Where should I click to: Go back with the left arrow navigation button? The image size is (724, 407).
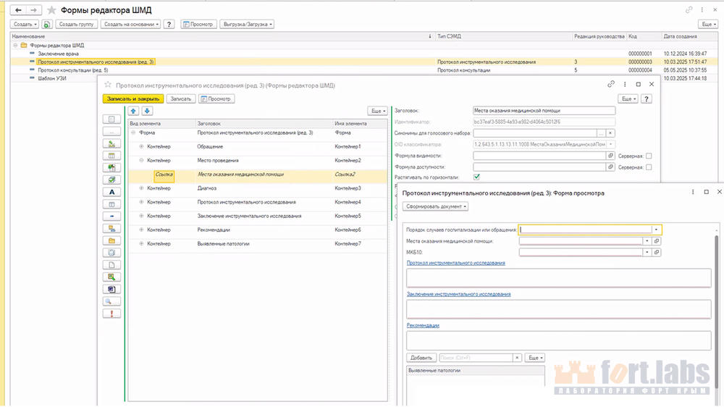pyautogui.click(x=19, y=10)
